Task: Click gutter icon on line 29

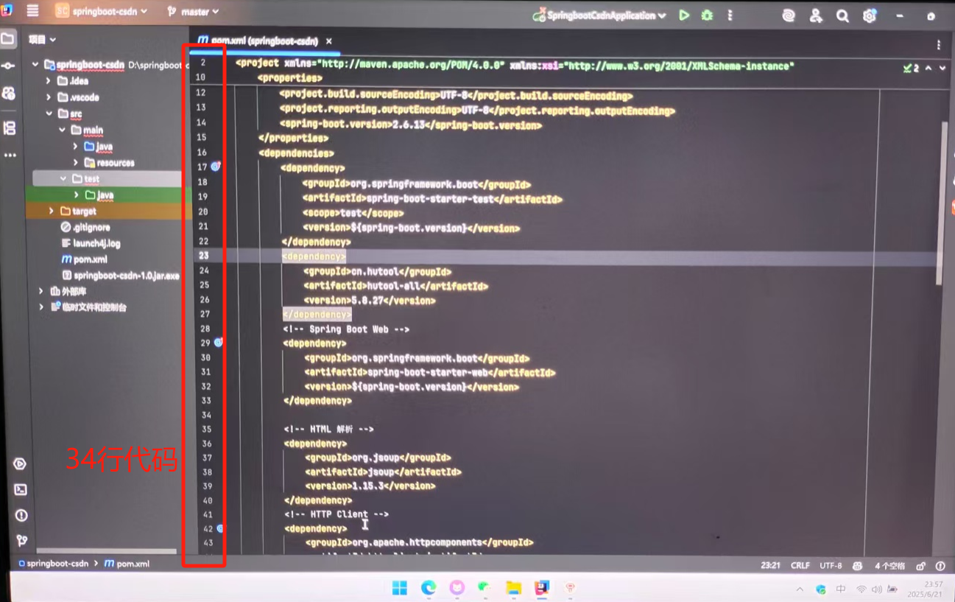Action: tap(218, 343)
